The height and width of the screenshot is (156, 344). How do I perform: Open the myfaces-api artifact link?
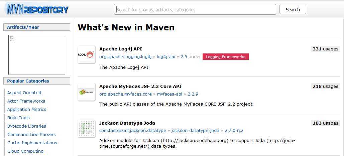click(169, 94)
